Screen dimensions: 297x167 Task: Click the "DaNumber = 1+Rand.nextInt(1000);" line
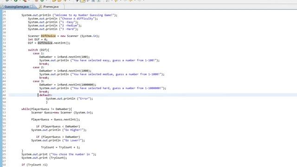pos(65,71)
